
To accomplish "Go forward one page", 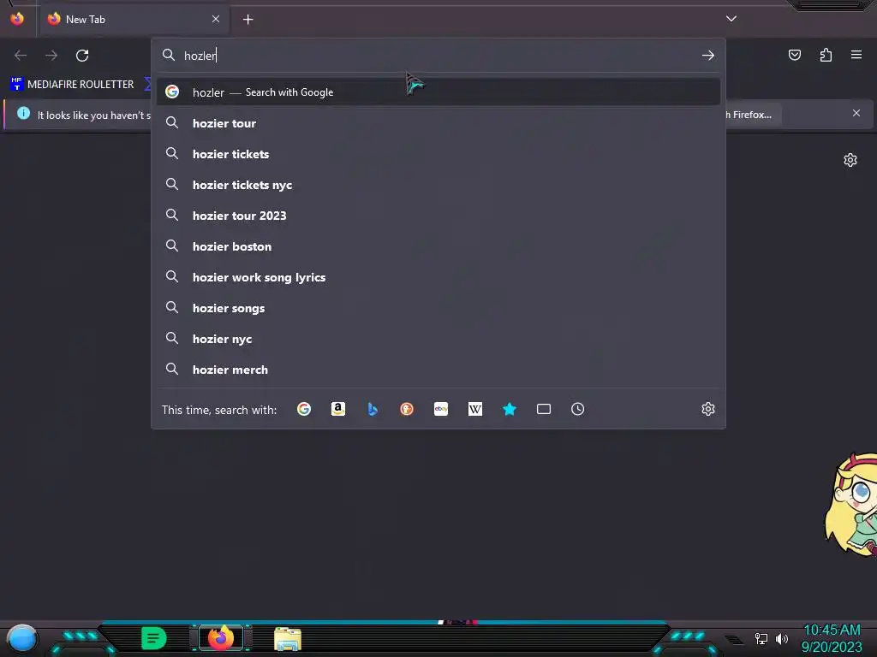I will 51,56.
